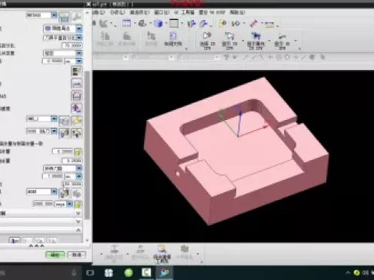Click the NX application icon in taskbar

tap(165, 272)
